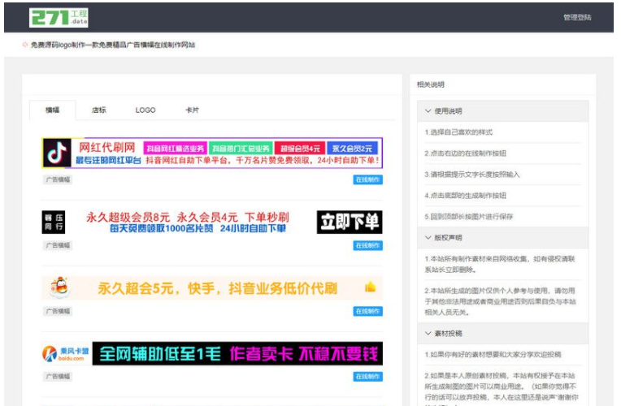This screenshot has width=621, height=406.
Task: Collapse the 版权声明 section
Action: pyautogui.click(x=502, y=238)
